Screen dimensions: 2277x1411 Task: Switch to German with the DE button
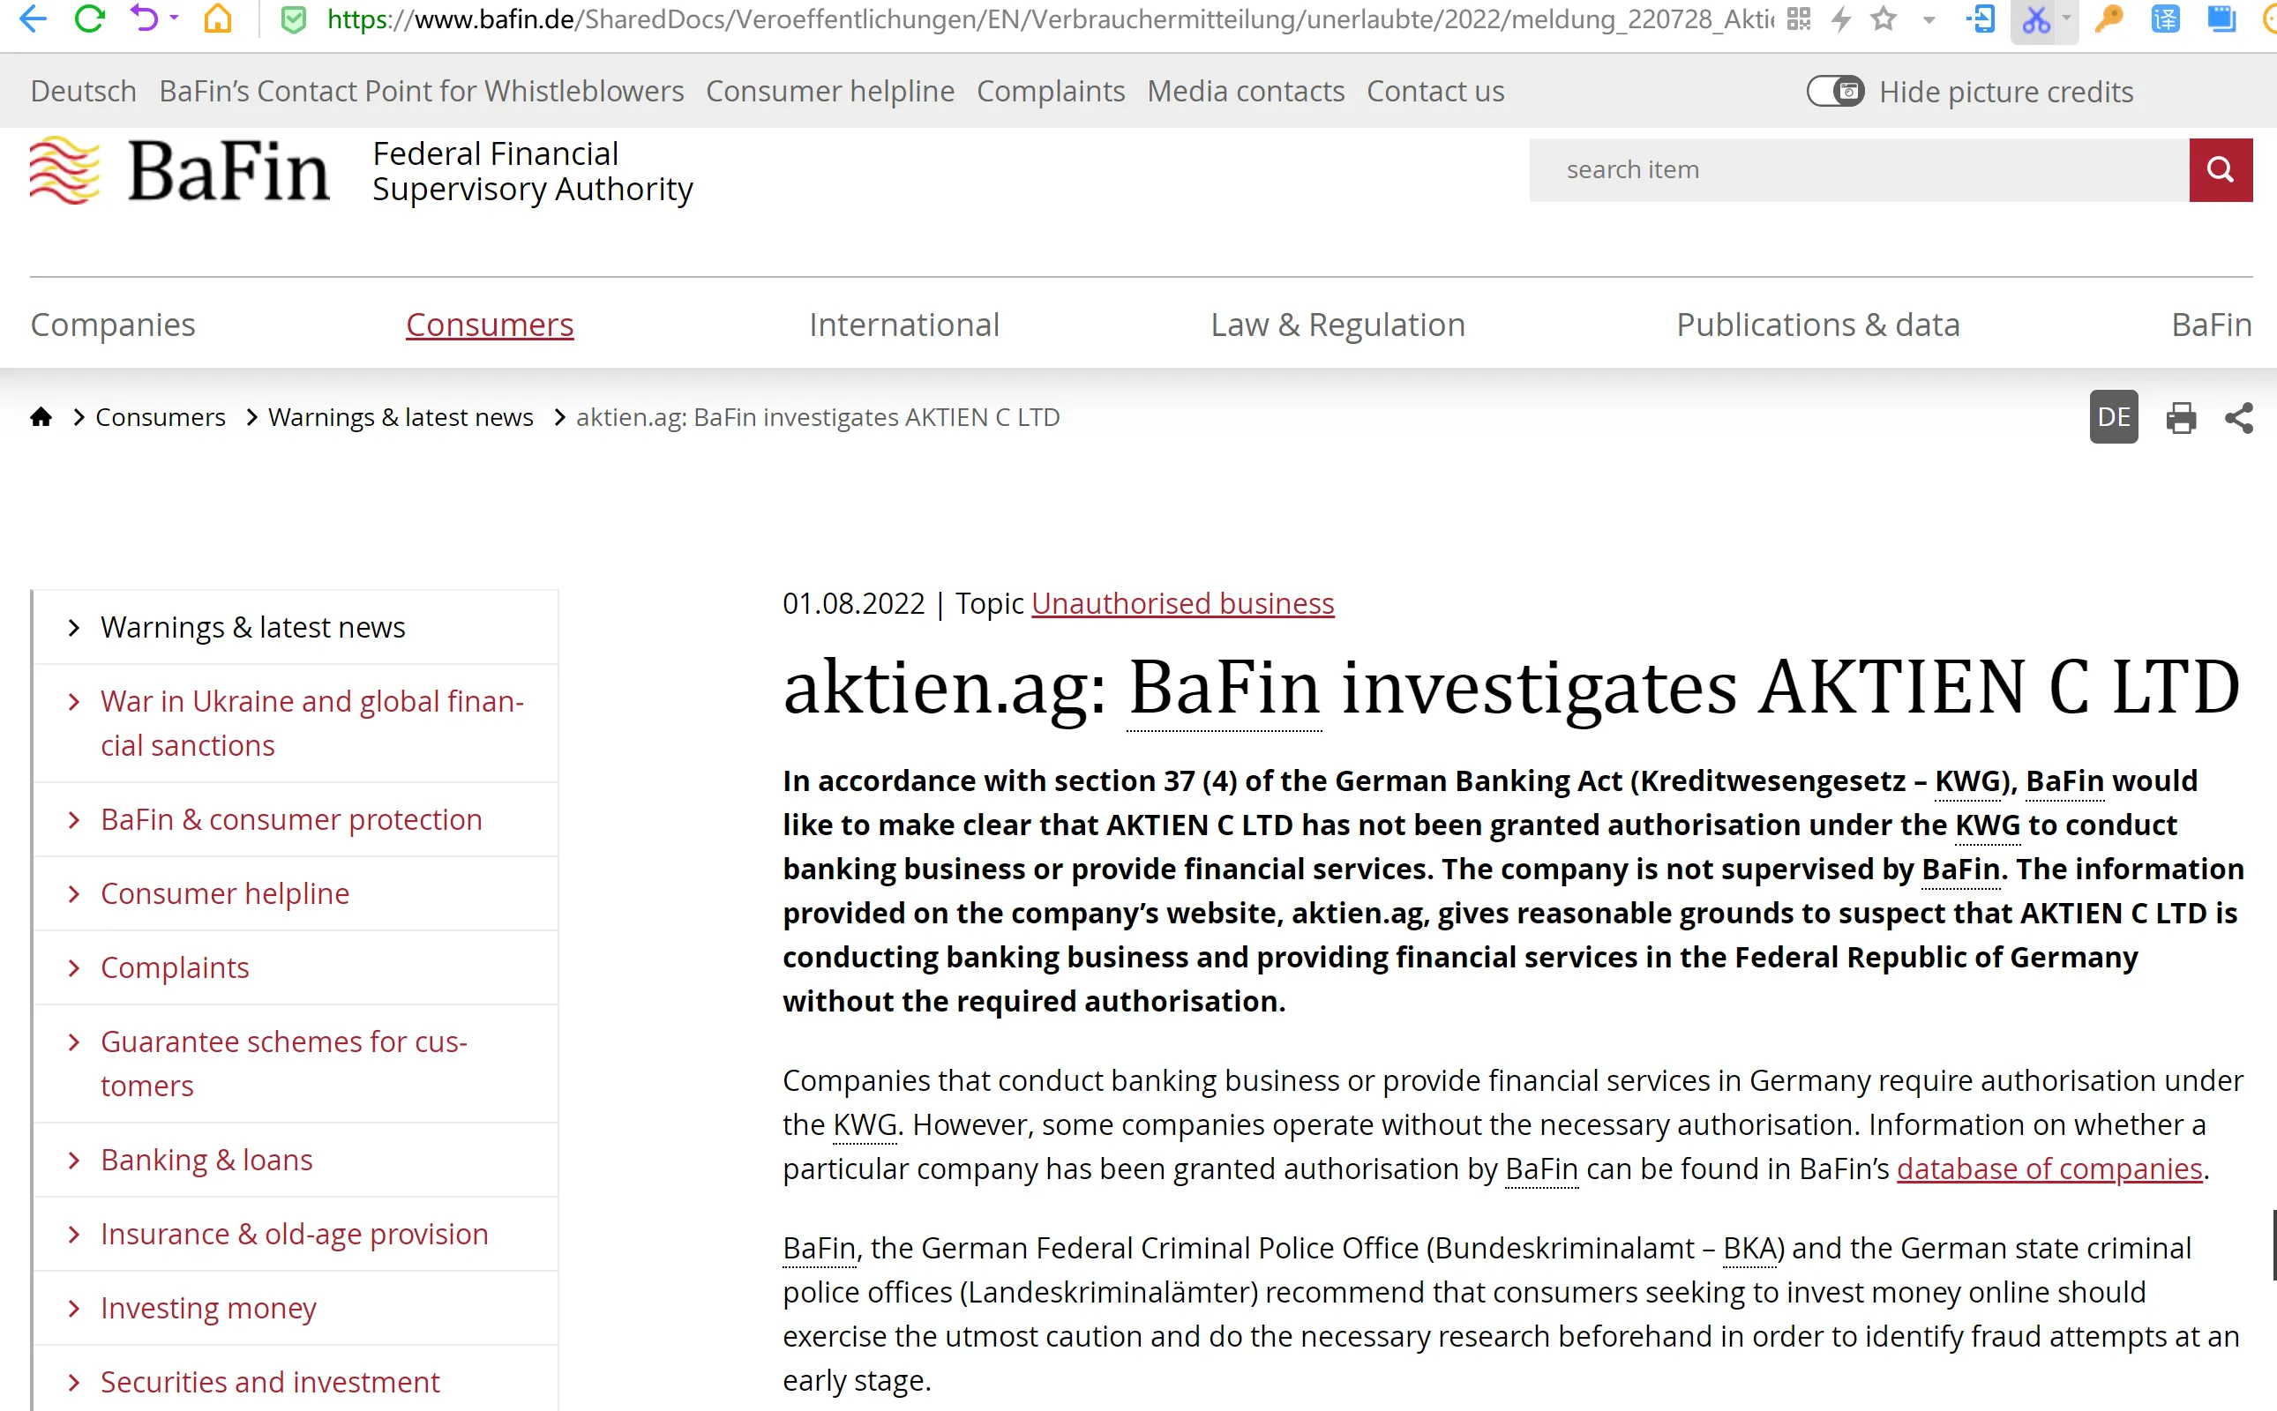(2114, 416)
